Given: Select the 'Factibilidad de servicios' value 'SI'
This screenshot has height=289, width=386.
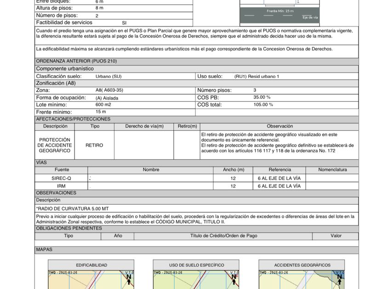Looking at the screenshot, I should 124,23.
